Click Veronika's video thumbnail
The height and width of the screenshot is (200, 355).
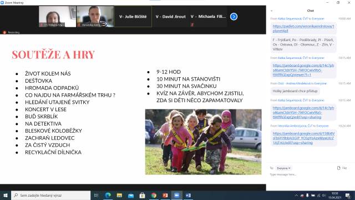(x=95, y=17)
